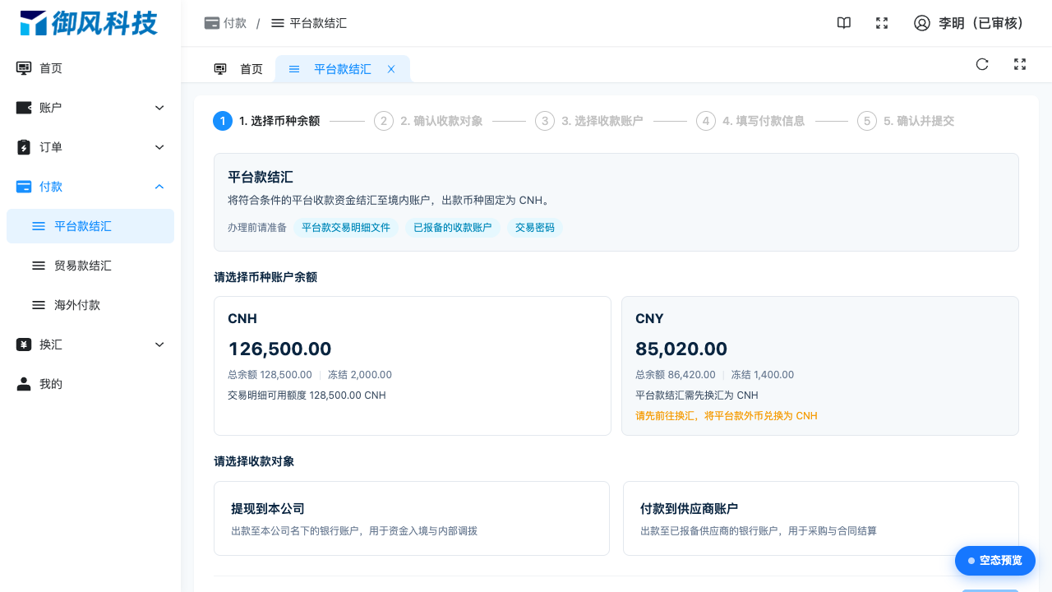Open 首页 in the sidebar

tap(90, 68)
